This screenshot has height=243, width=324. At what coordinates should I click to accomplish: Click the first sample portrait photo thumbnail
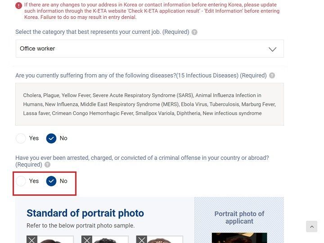pyautogui.click(x=50, y=239)
